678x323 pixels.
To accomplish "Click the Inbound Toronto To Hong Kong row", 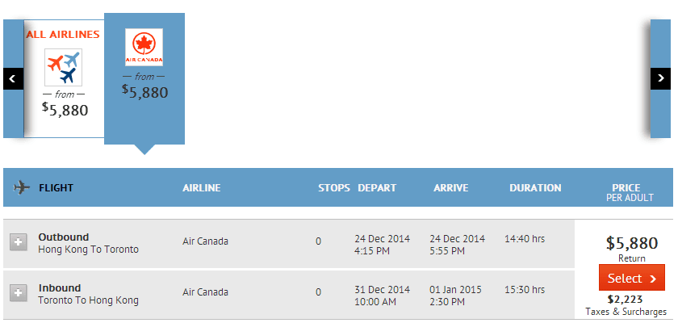I will (x=88, y=294).
